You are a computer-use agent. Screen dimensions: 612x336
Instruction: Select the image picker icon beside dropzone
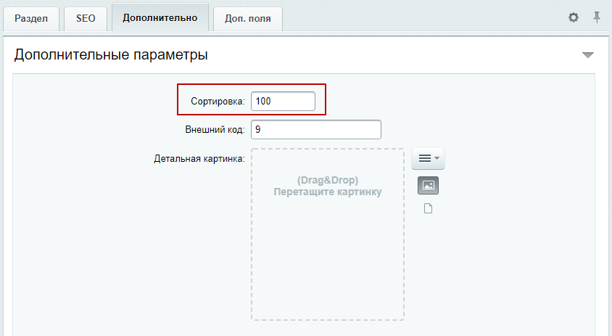[428, 185]
